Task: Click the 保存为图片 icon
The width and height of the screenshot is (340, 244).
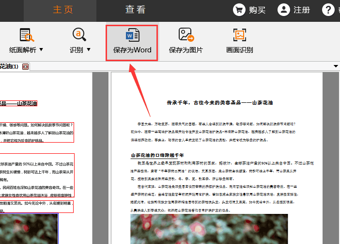Action: pos(185,35)
